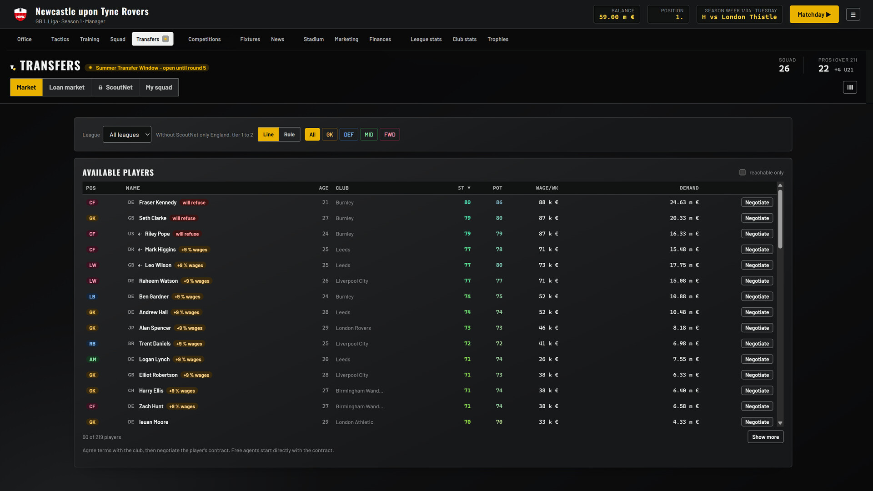Select the Role filter toggle
Image resolution: width=873 pixels, height=491 pixels.
[289, 135]
